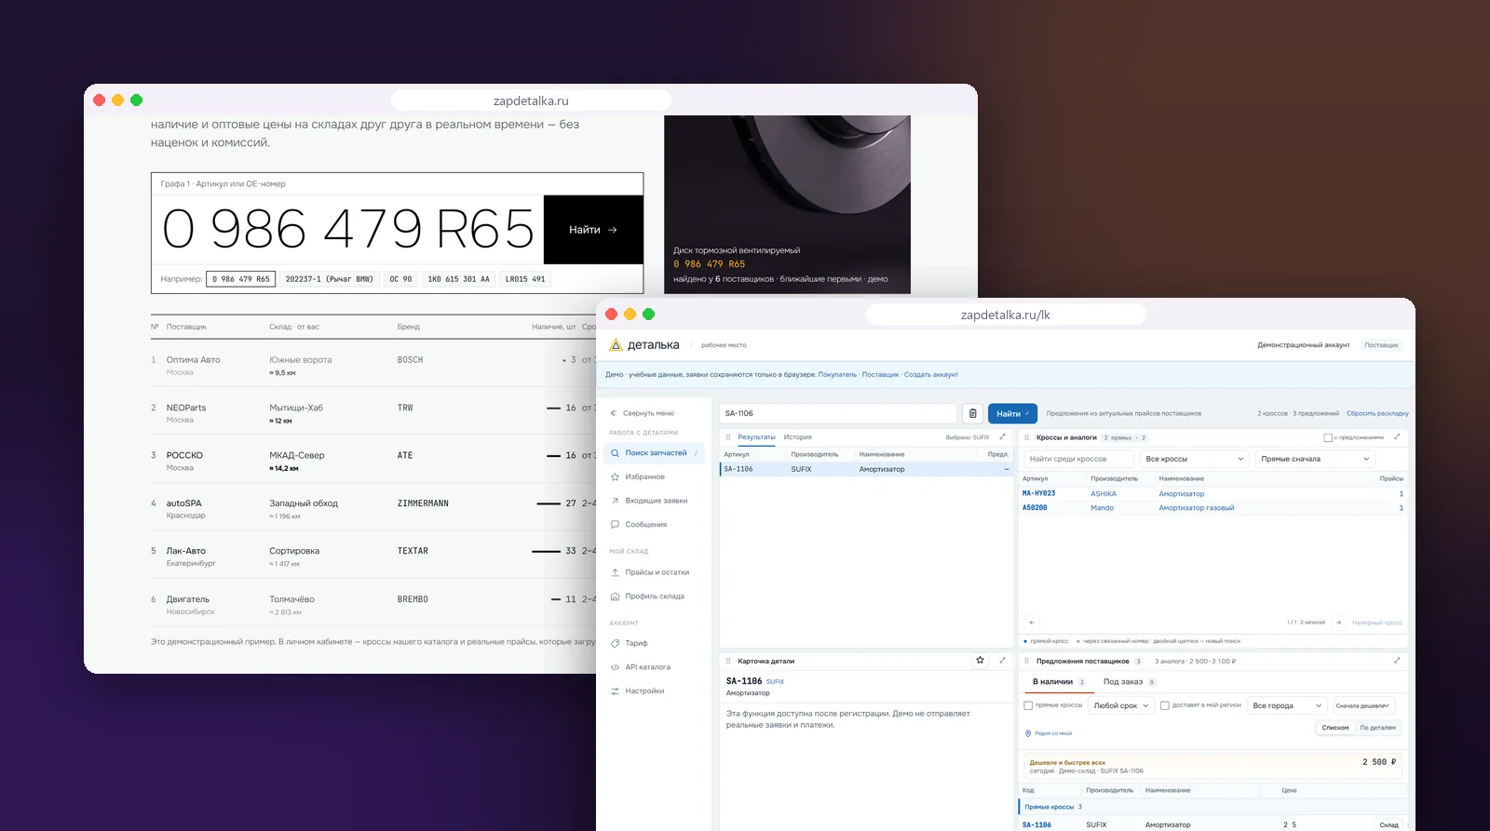This screenshot has width=1490, height=831.
Task: Switch to the Под заказ tab
Action: point(1129,682)
